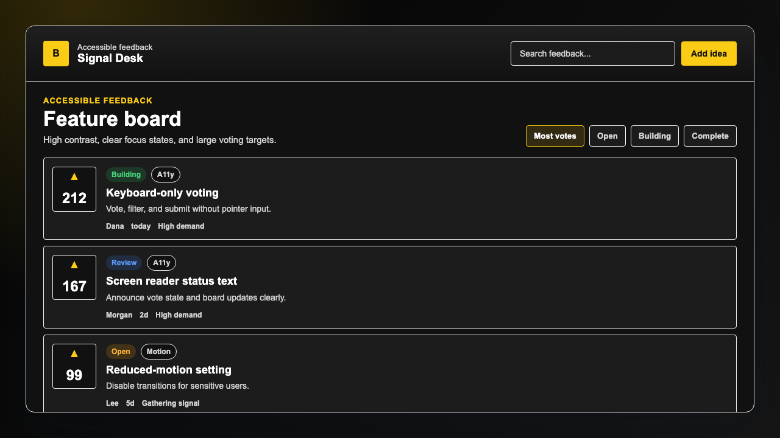Screen dimensions: 780x438
Task: Upvote the Keyboard-only voting idea
Action: pos(74,189)
